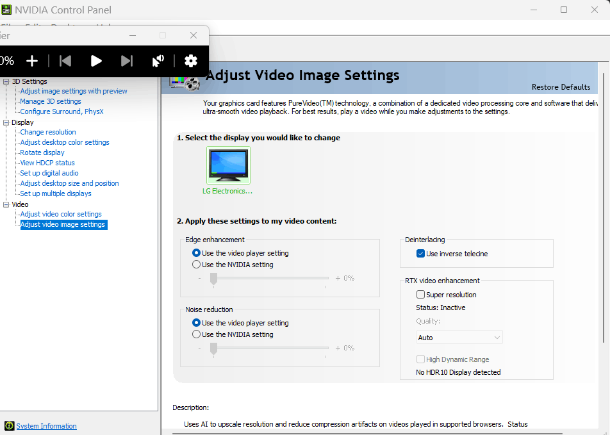Skip to next sentence in magnifier toolbar
Screen dimensions: 610x435
(x=127, y=61)
